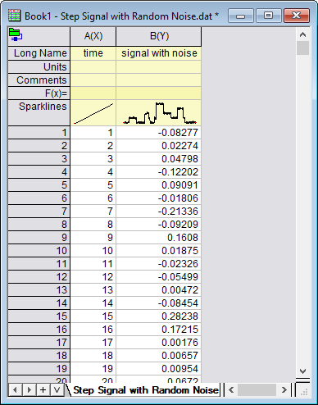Click cell with value 0.1608
318x405 pixels.
coord(159,238)
